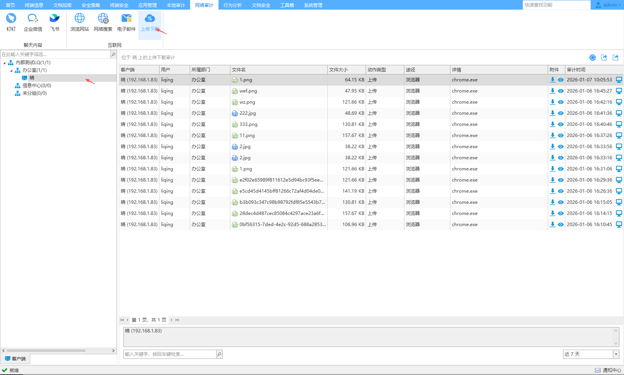Open the 终端安全 menu tab
The height and width of the screenshot is (375, 624).
[x=119, y=5]
